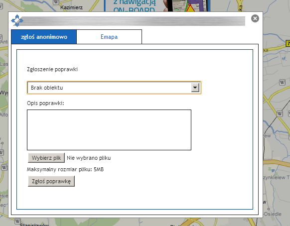290x226 pixels.
Task: Open the ON-BOARD navigation ad banner
Action: (x=157, y=6)
